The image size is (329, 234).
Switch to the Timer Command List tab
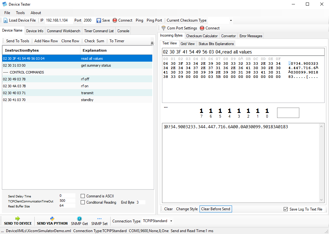tap(99, 31)
